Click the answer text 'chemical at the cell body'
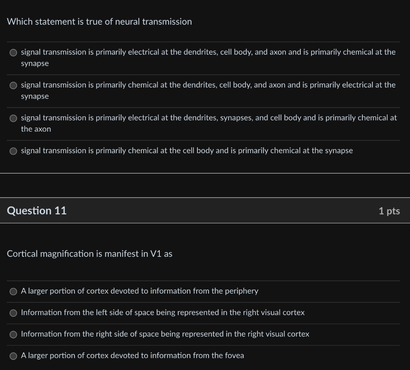The image size is (410, 370). pos(187,150)
